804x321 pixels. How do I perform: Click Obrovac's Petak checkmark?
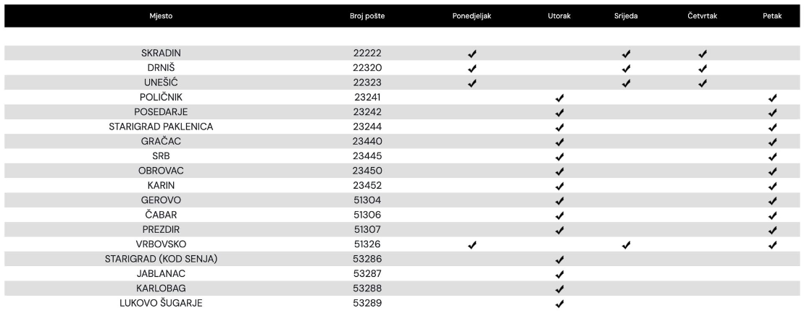(x=772, y=171)
